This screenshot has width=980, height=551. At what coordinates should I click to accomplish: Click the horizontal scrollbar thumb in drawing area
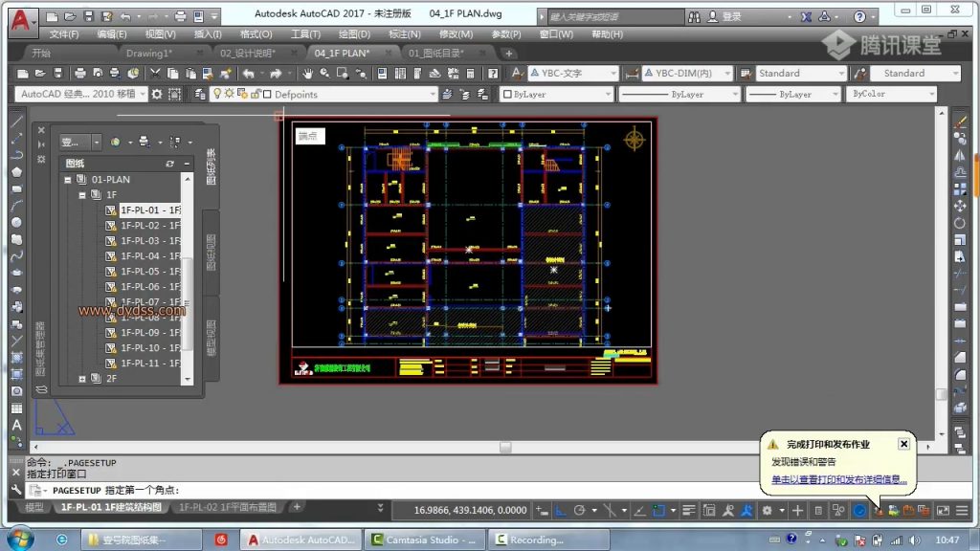click(505, 448)
